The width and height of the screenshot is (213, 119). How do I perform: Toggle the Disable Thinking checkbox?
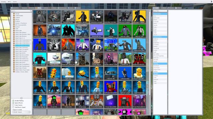(13, 100)
